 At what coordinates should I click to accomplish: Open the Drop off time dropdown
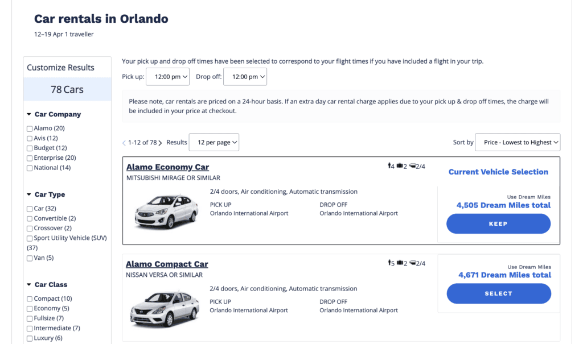pyautogui.click(x=245, y=77)
